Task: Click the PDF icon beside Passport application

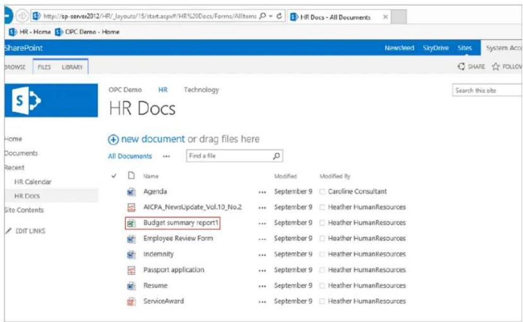Action: [x=132, y=270]
